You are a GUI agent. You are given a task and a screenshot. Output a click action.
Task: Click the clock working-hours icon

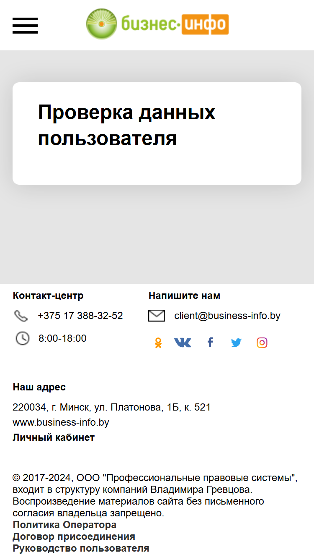pyautogui.click(x=23, y=338)
